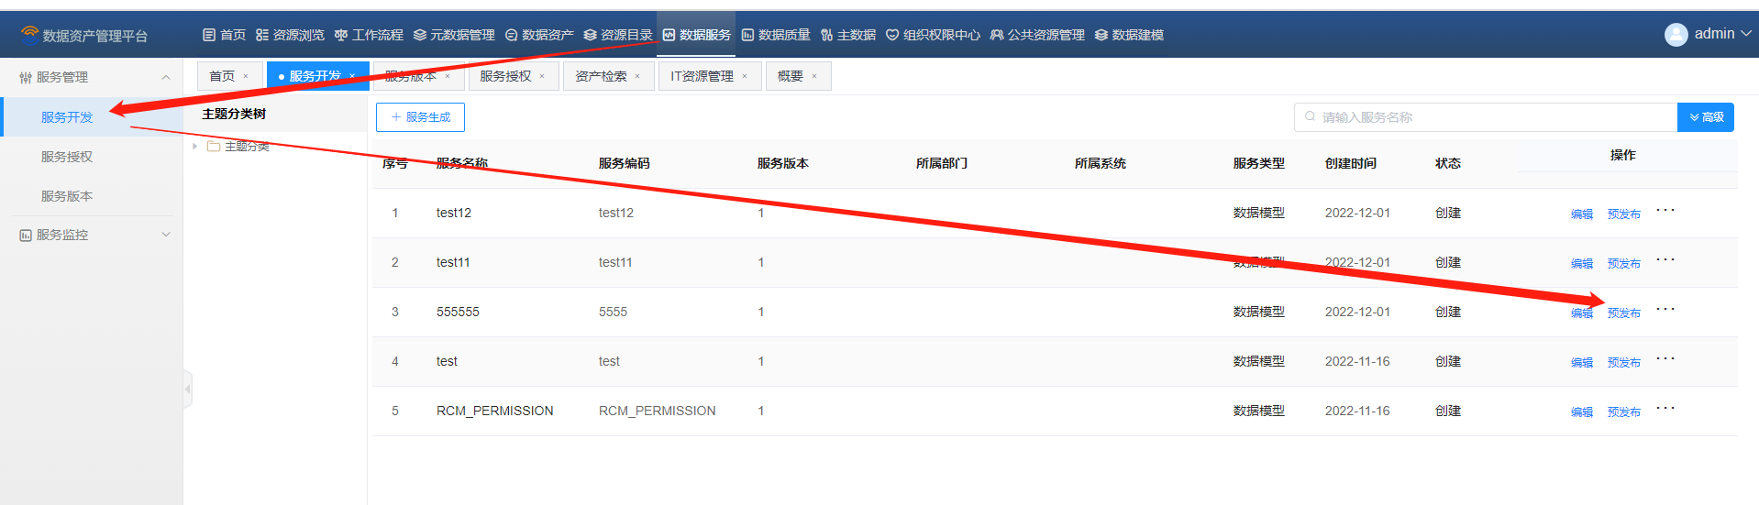This screenshot has height=505, width=1759.
Task: Expand the admin account dropdown
Action: pos(1745,34)
